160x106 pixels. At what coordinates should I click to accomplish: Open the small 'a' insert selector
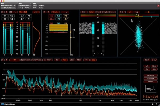15,6
